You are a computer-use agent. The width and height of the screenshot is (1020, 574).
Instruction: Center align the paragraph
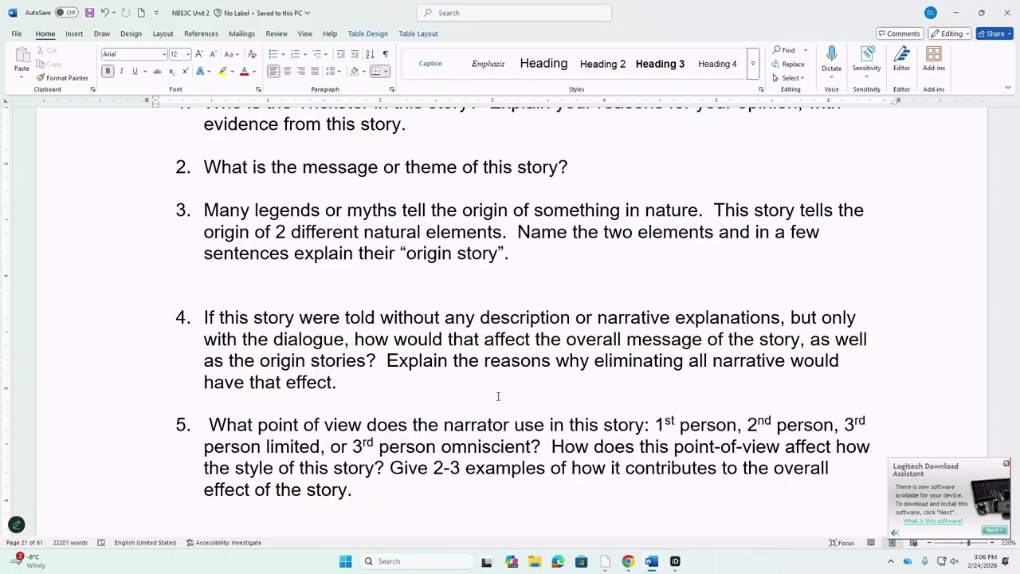[287, 72]
